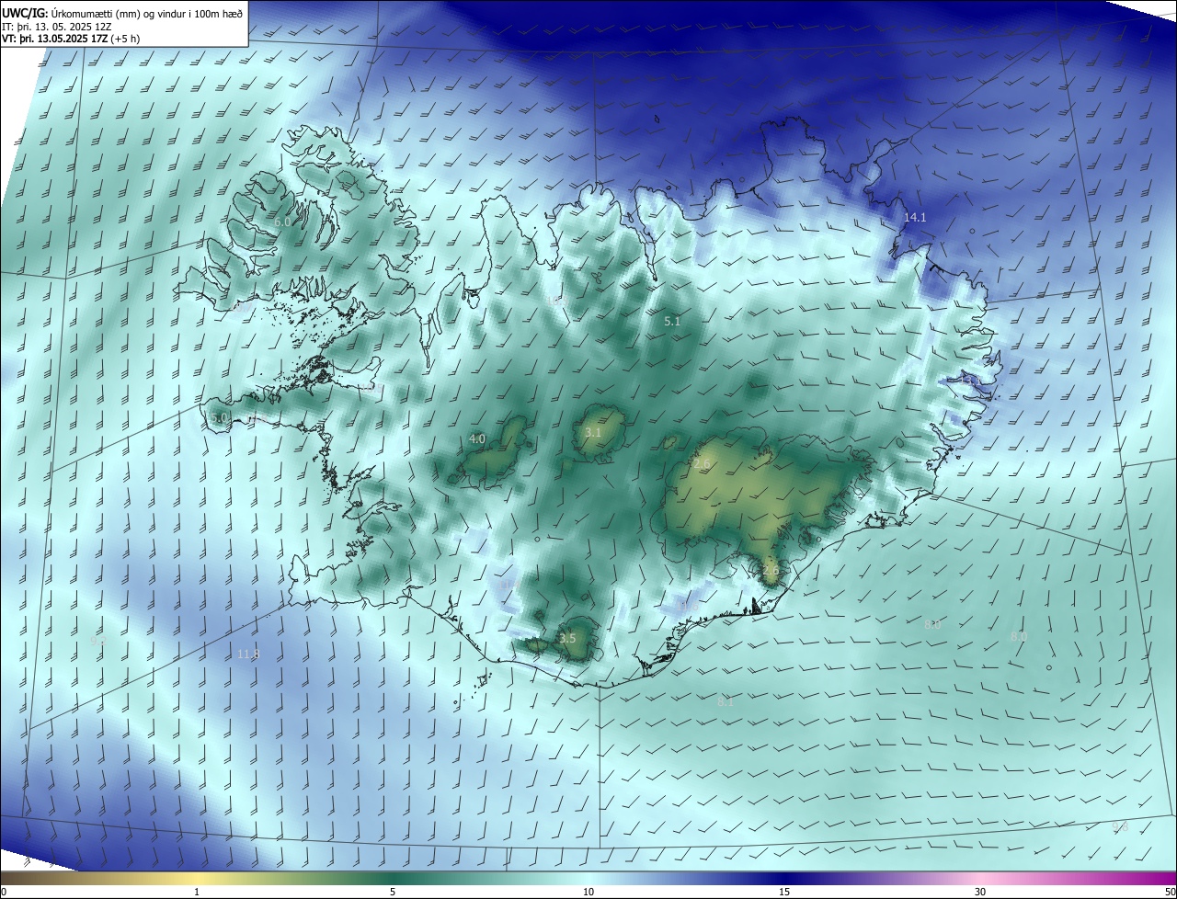Click the 6.0 value label over the Westfjords
Viewport: 1177px width, 899px height.
[282, 222]
